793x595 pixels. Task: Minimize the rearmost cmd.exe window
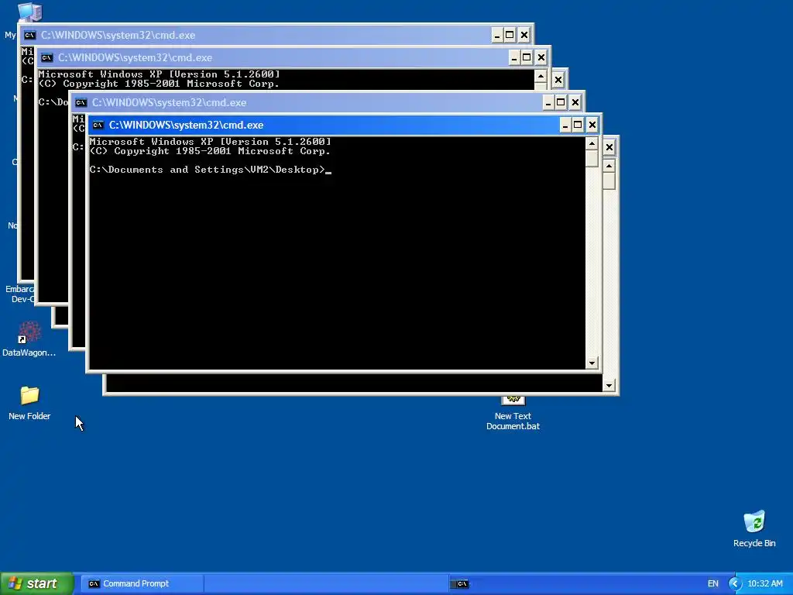497,36
